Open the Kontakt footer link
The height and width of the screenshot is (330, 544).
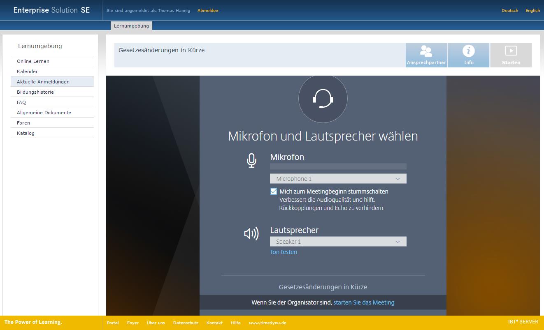[x=214, y=323]
